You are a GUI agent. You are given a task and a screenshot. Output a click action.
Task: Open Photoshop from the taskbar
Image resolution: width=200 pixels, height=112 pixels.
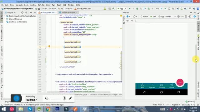(57, 109)
